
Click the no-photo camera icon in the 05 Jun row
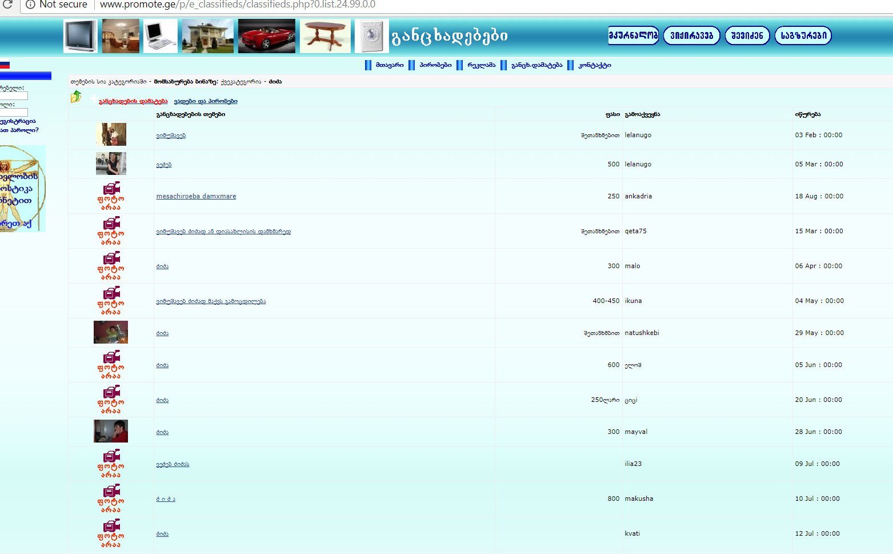(111, 365)
